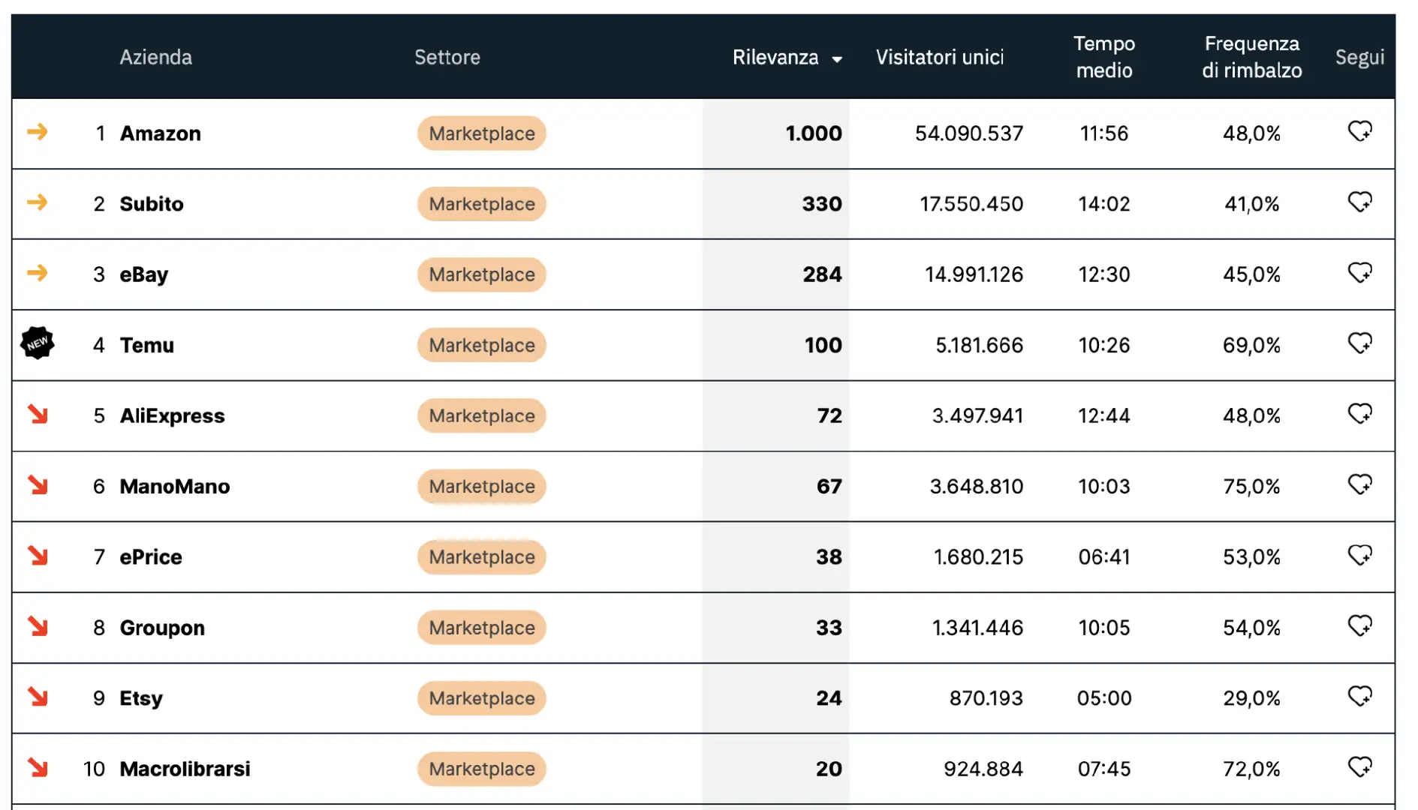Follow Amazon with the heart icon

1359,132
